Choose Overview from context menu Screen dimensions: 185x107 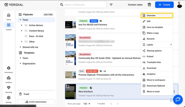click(x=157, y=15)
